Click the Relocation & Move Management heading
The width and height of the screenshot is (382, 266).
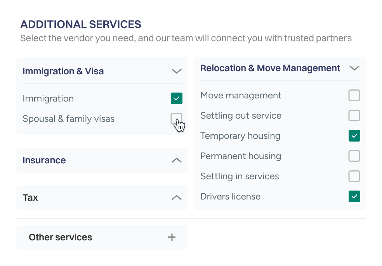270,68
